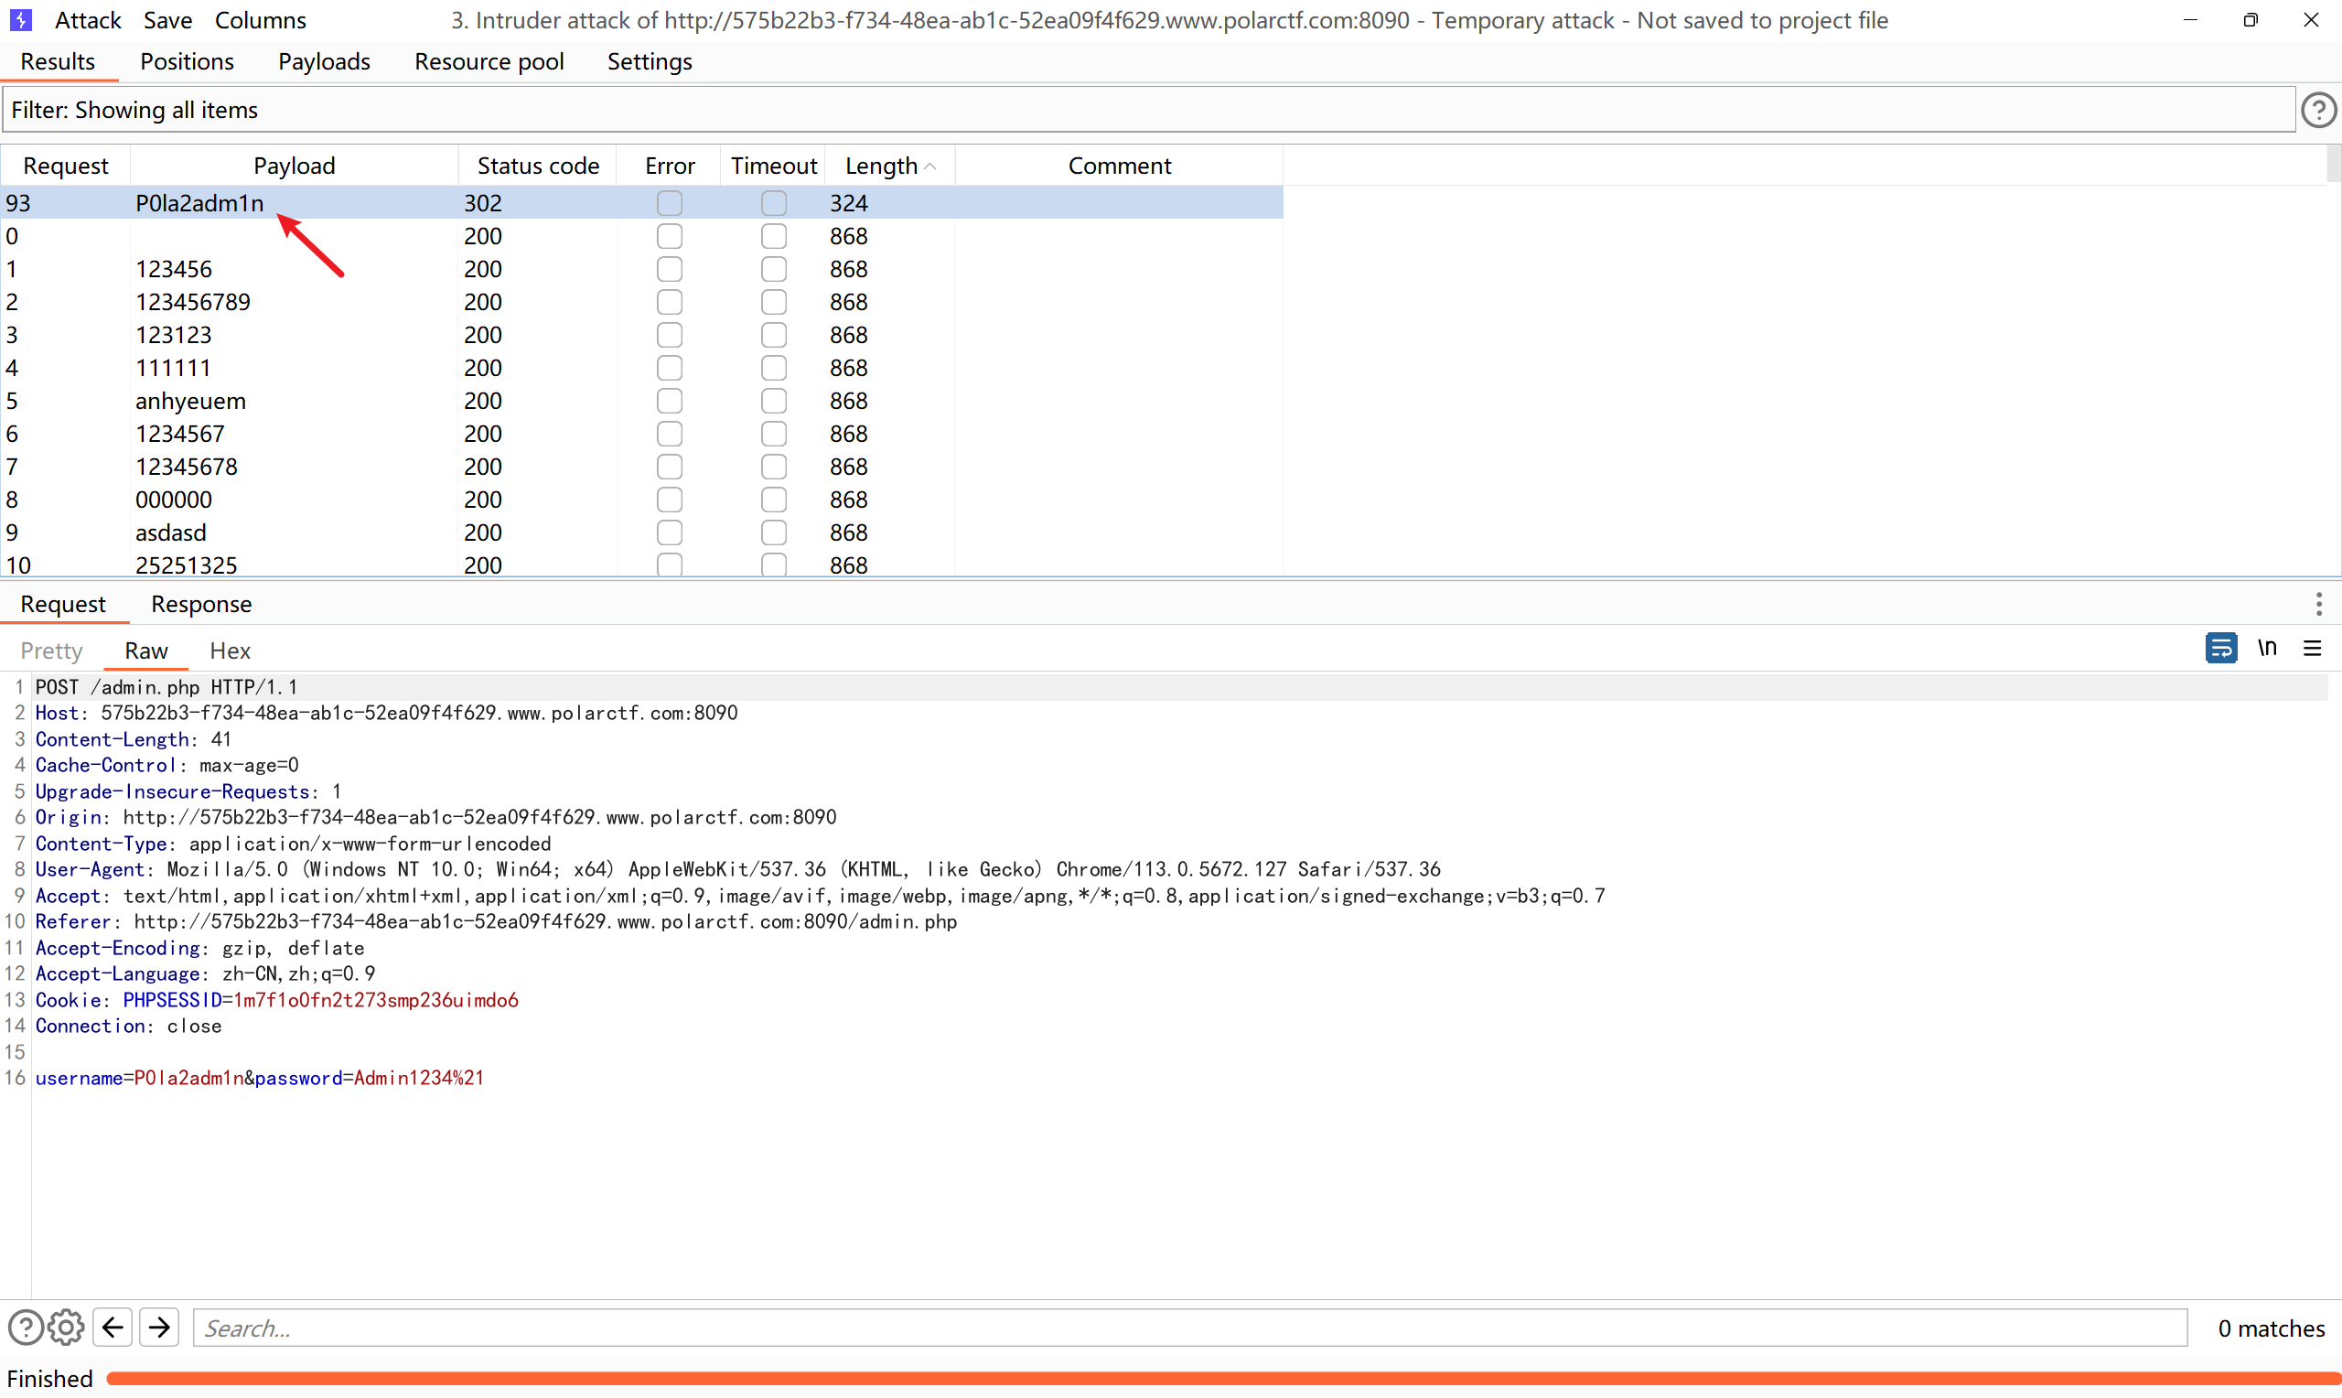Switch to the Payloads tab

click(324, 62)
